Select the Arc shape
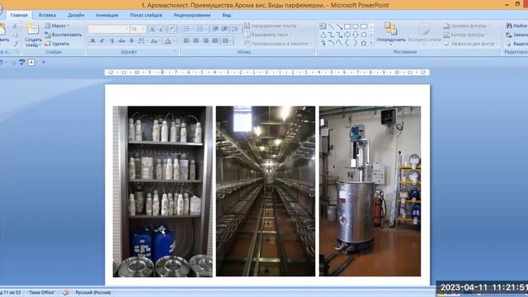The image size is (528, 297). click(x=331, y=43)
